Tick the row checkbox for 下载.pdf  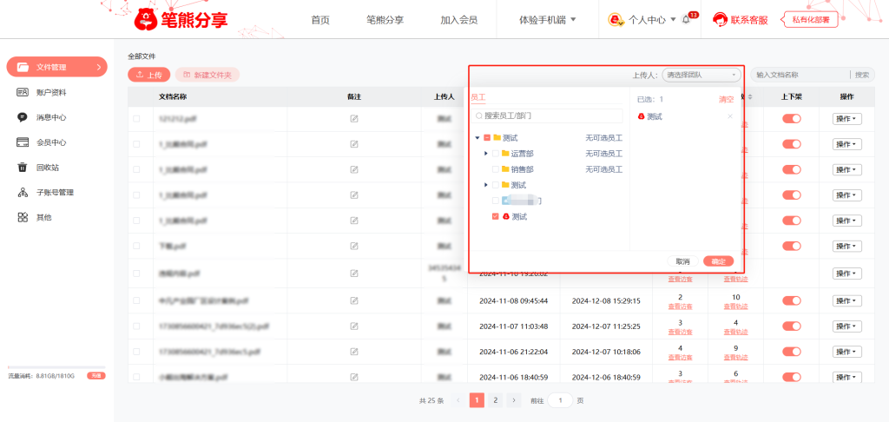point(136,247)
